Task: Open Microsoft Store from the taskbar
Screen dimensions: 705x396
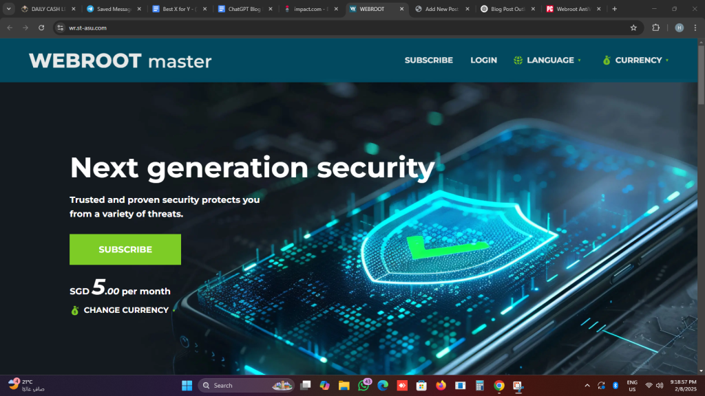Action: click(421, 385)
